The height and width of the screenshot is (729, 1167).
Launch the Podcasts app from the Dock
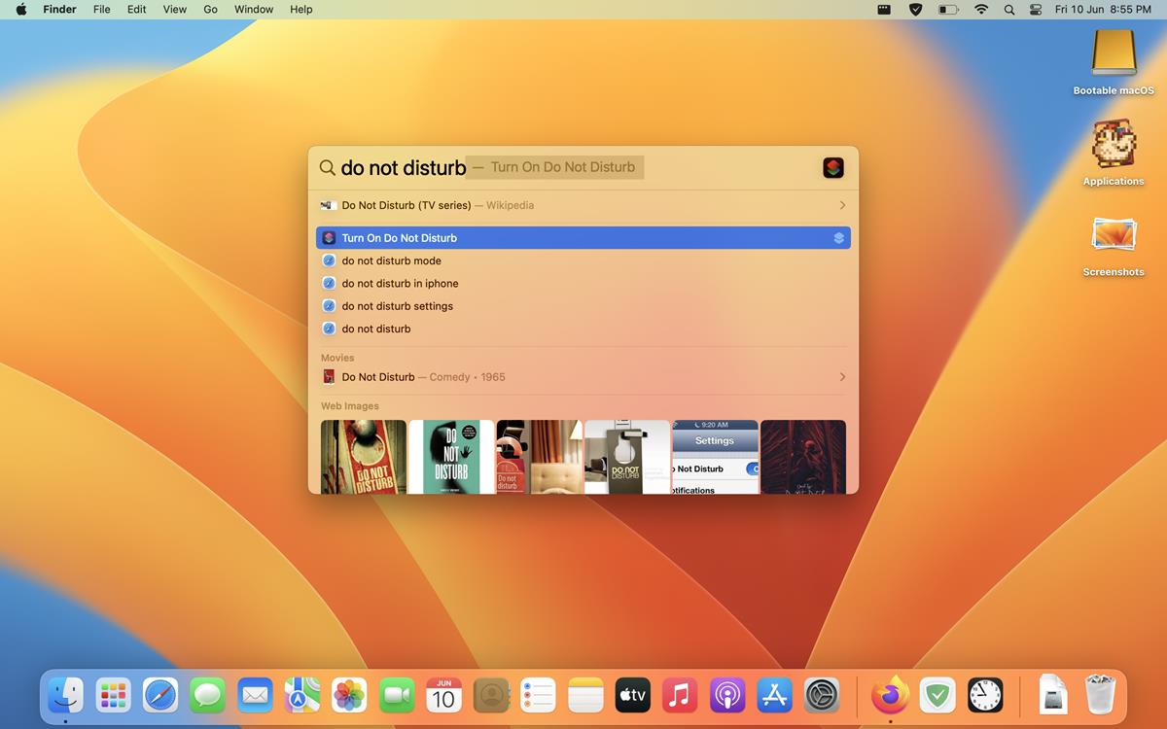726,695
